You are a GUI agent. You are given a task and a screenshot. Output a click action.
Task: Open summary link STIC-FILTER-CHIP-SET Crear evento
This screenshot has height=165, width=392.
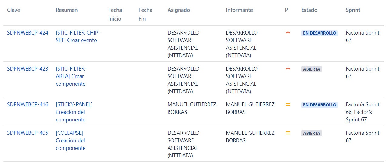78,36
